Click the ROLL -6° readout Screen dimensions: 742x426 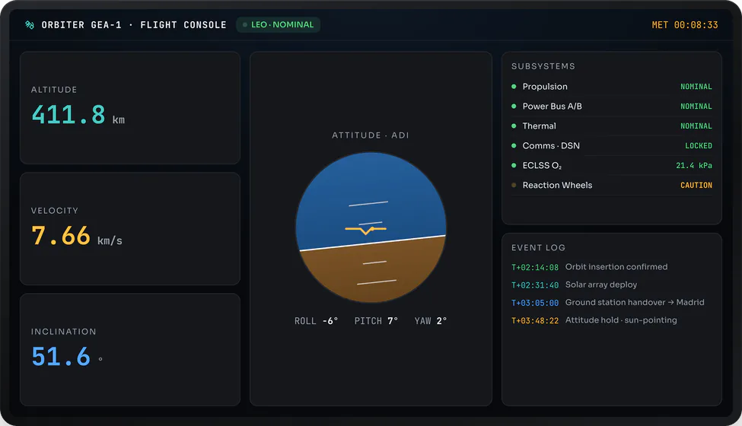point(316,321)
